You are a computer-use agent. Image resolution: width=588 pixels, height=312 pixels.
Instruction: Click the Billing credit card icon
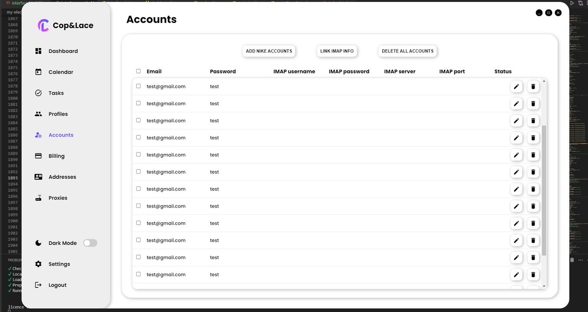tap(38, 156)
